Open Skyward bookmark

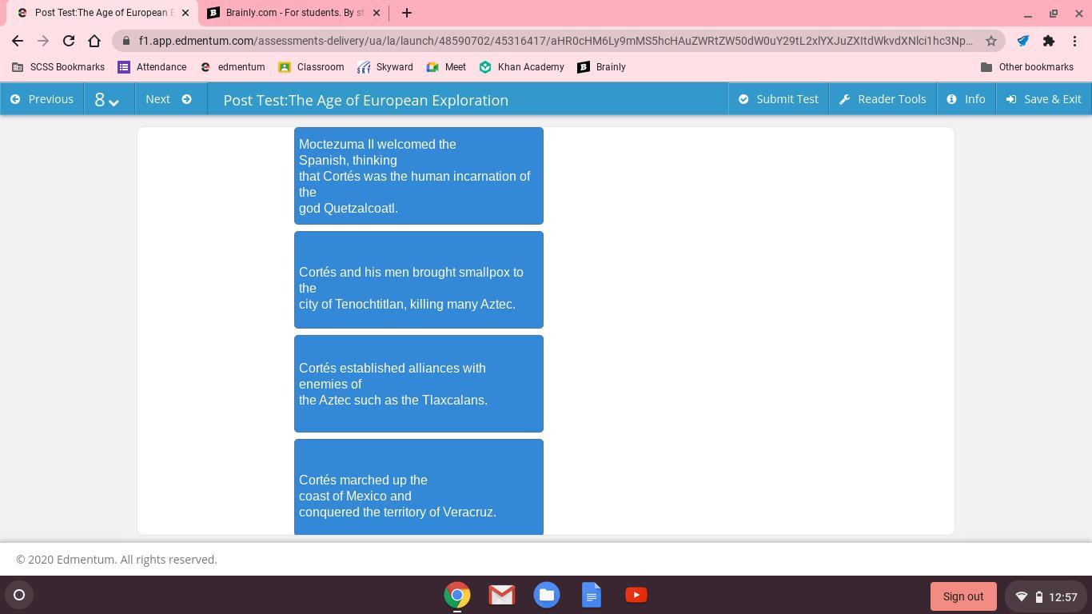(385, 67)
